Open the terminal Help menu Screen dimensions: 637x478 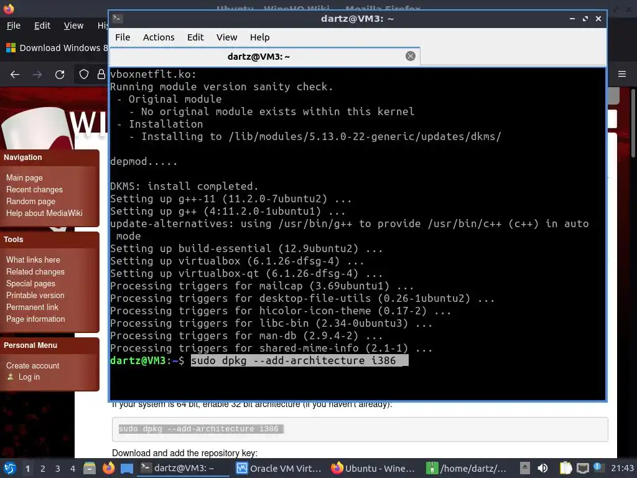[x=259, y=37]
